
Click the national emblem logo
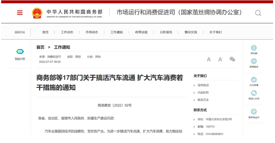point(37,13)
